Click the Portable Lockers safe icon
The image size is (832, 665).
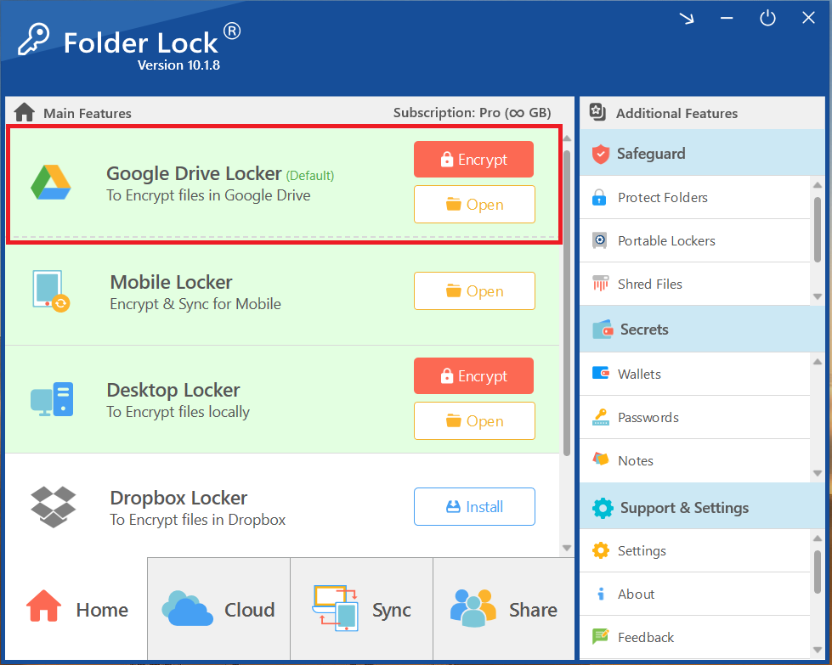pyautogui.click(x=600, y=240)
